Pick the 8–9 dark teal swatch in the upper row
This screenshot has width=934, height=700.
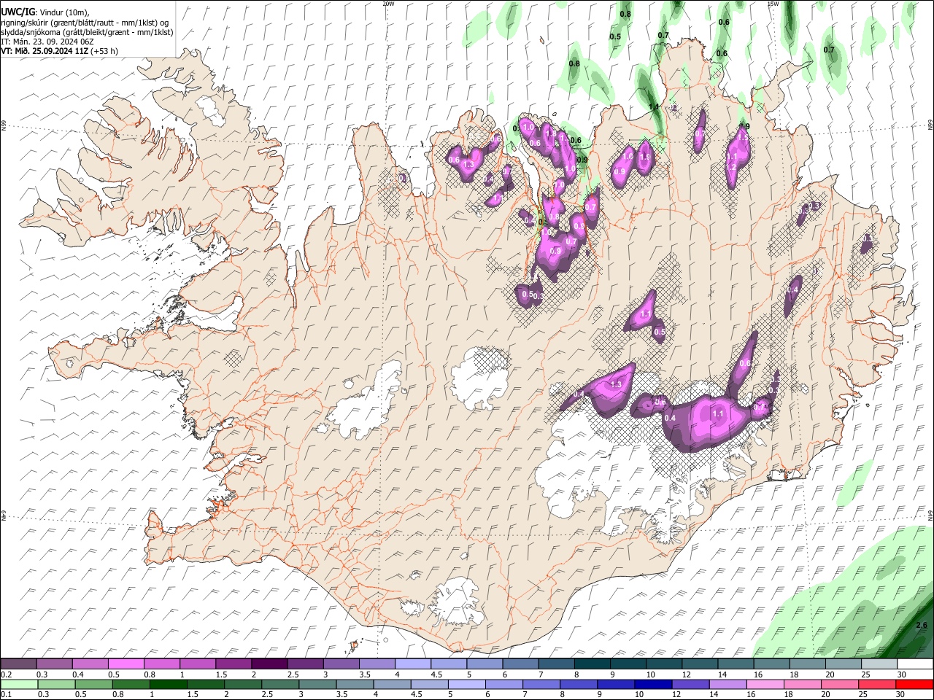point(592,664)
